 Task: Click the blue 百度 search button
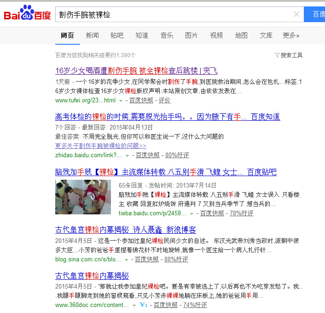314,14
